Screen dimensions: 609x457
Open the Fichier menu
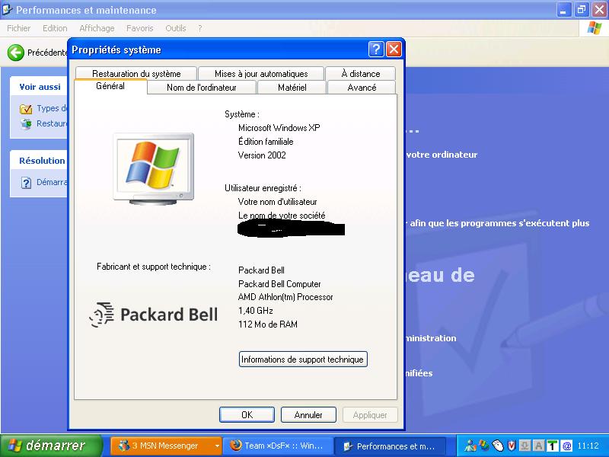point(18,28)
